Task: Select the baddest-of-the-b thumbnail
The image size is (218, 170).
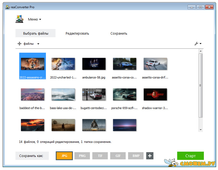Action: pyautogui.click(x=33, y=94)
